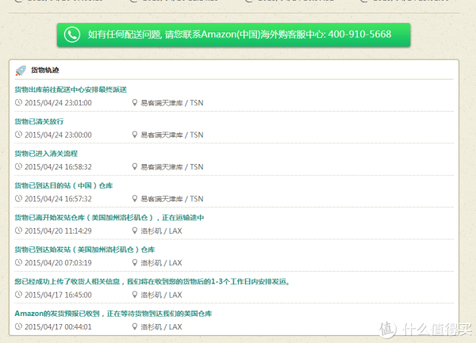Click location pin in the 07:03:19 row
Viewport: 476px width, 343px height.
point(135,262)
